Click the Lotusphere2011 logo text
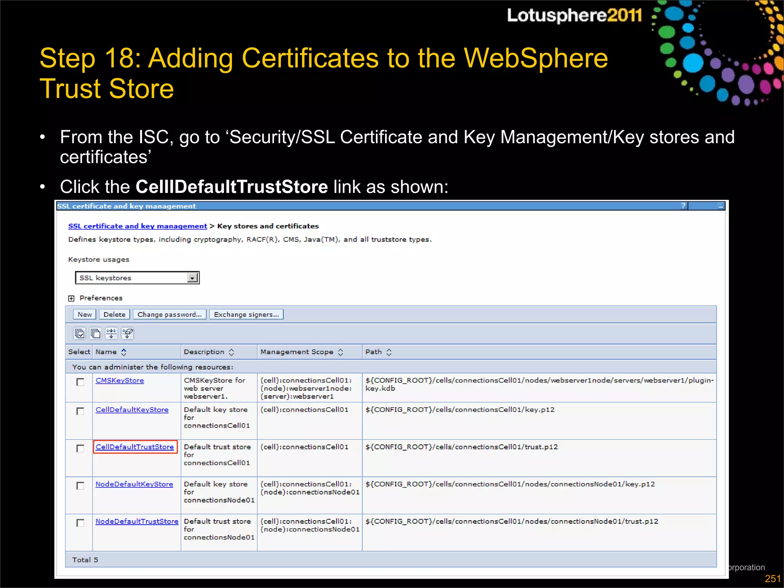This screenshot has width=784, height=588. tap(575, 15)
